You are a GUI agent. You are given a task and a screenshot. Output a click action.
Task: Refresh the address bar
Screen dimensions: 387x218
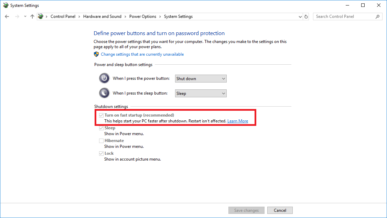[306, 17]
